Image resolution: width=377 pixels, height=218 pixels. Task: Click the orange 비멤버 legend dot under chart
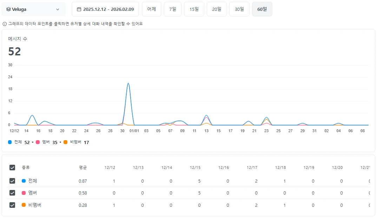[66, 142]
